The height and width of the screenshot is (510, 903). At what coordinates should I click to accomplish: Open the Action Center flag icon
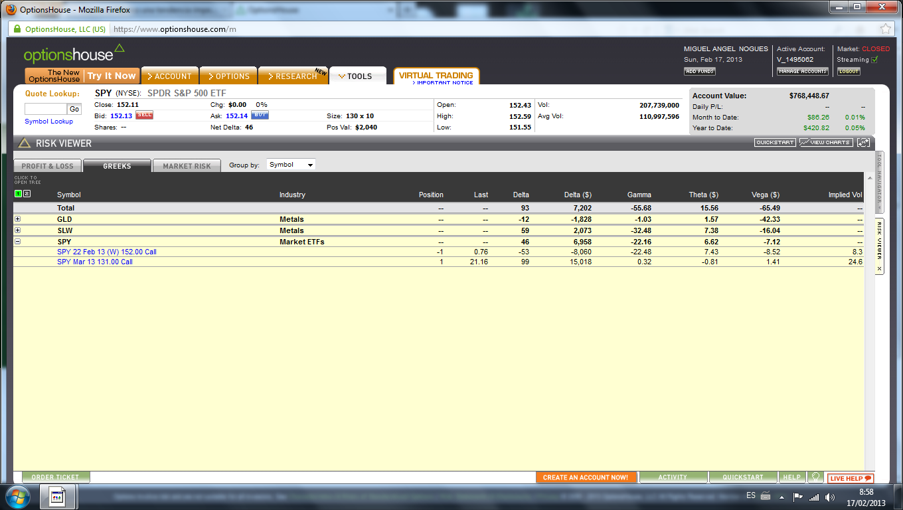(x=798, y=497)
